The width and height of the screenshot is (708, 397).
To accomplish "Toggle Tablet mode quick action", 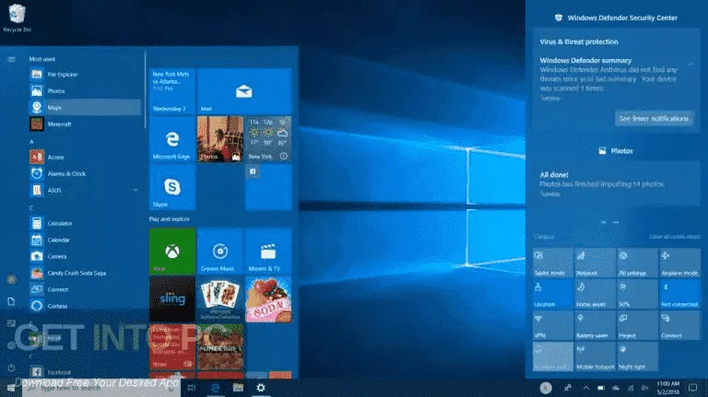I will [x=553, y=263].
